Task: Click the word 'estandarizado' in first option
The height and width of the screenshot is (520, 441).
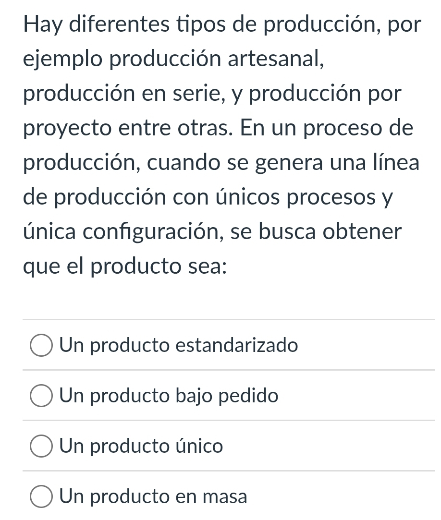Action: [x=237, y=345]
